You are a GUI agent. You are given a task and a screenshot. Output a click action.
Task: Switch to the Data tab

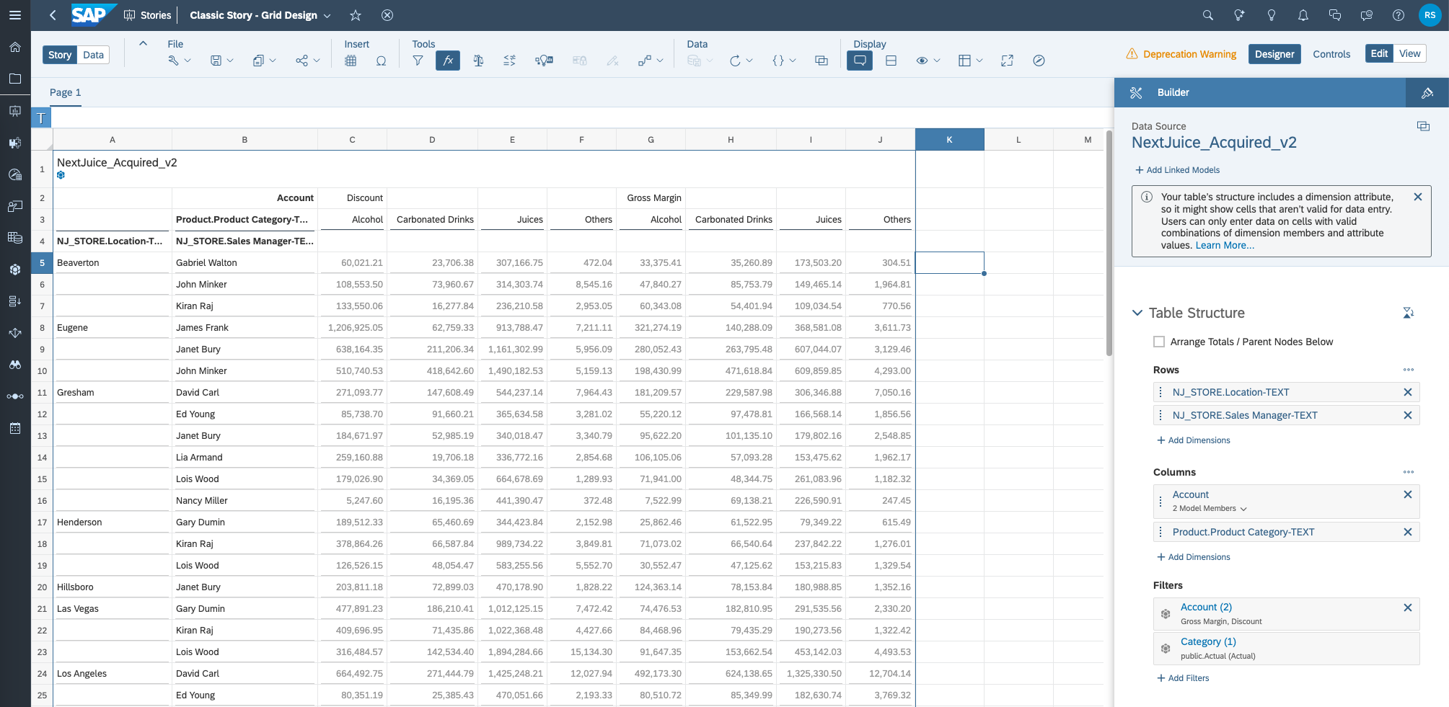coord(92,54)
